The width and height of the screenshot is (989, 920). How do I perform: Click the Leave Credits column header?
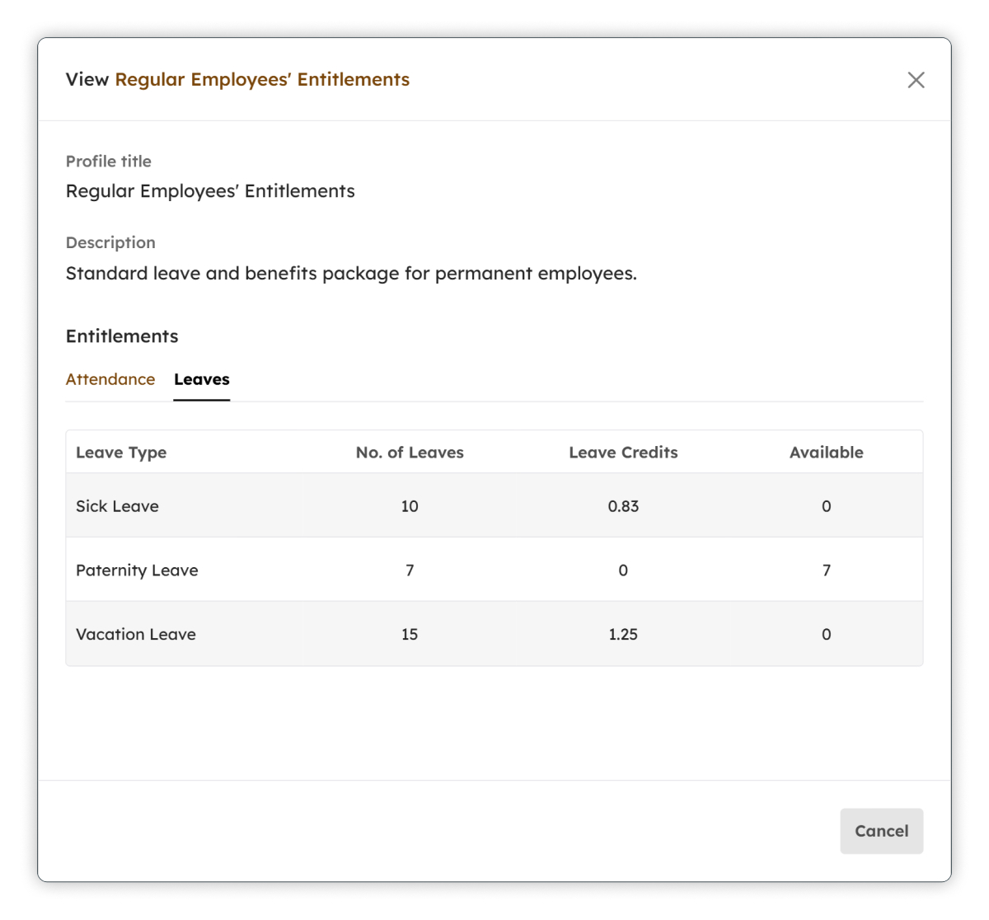[623, 453]
